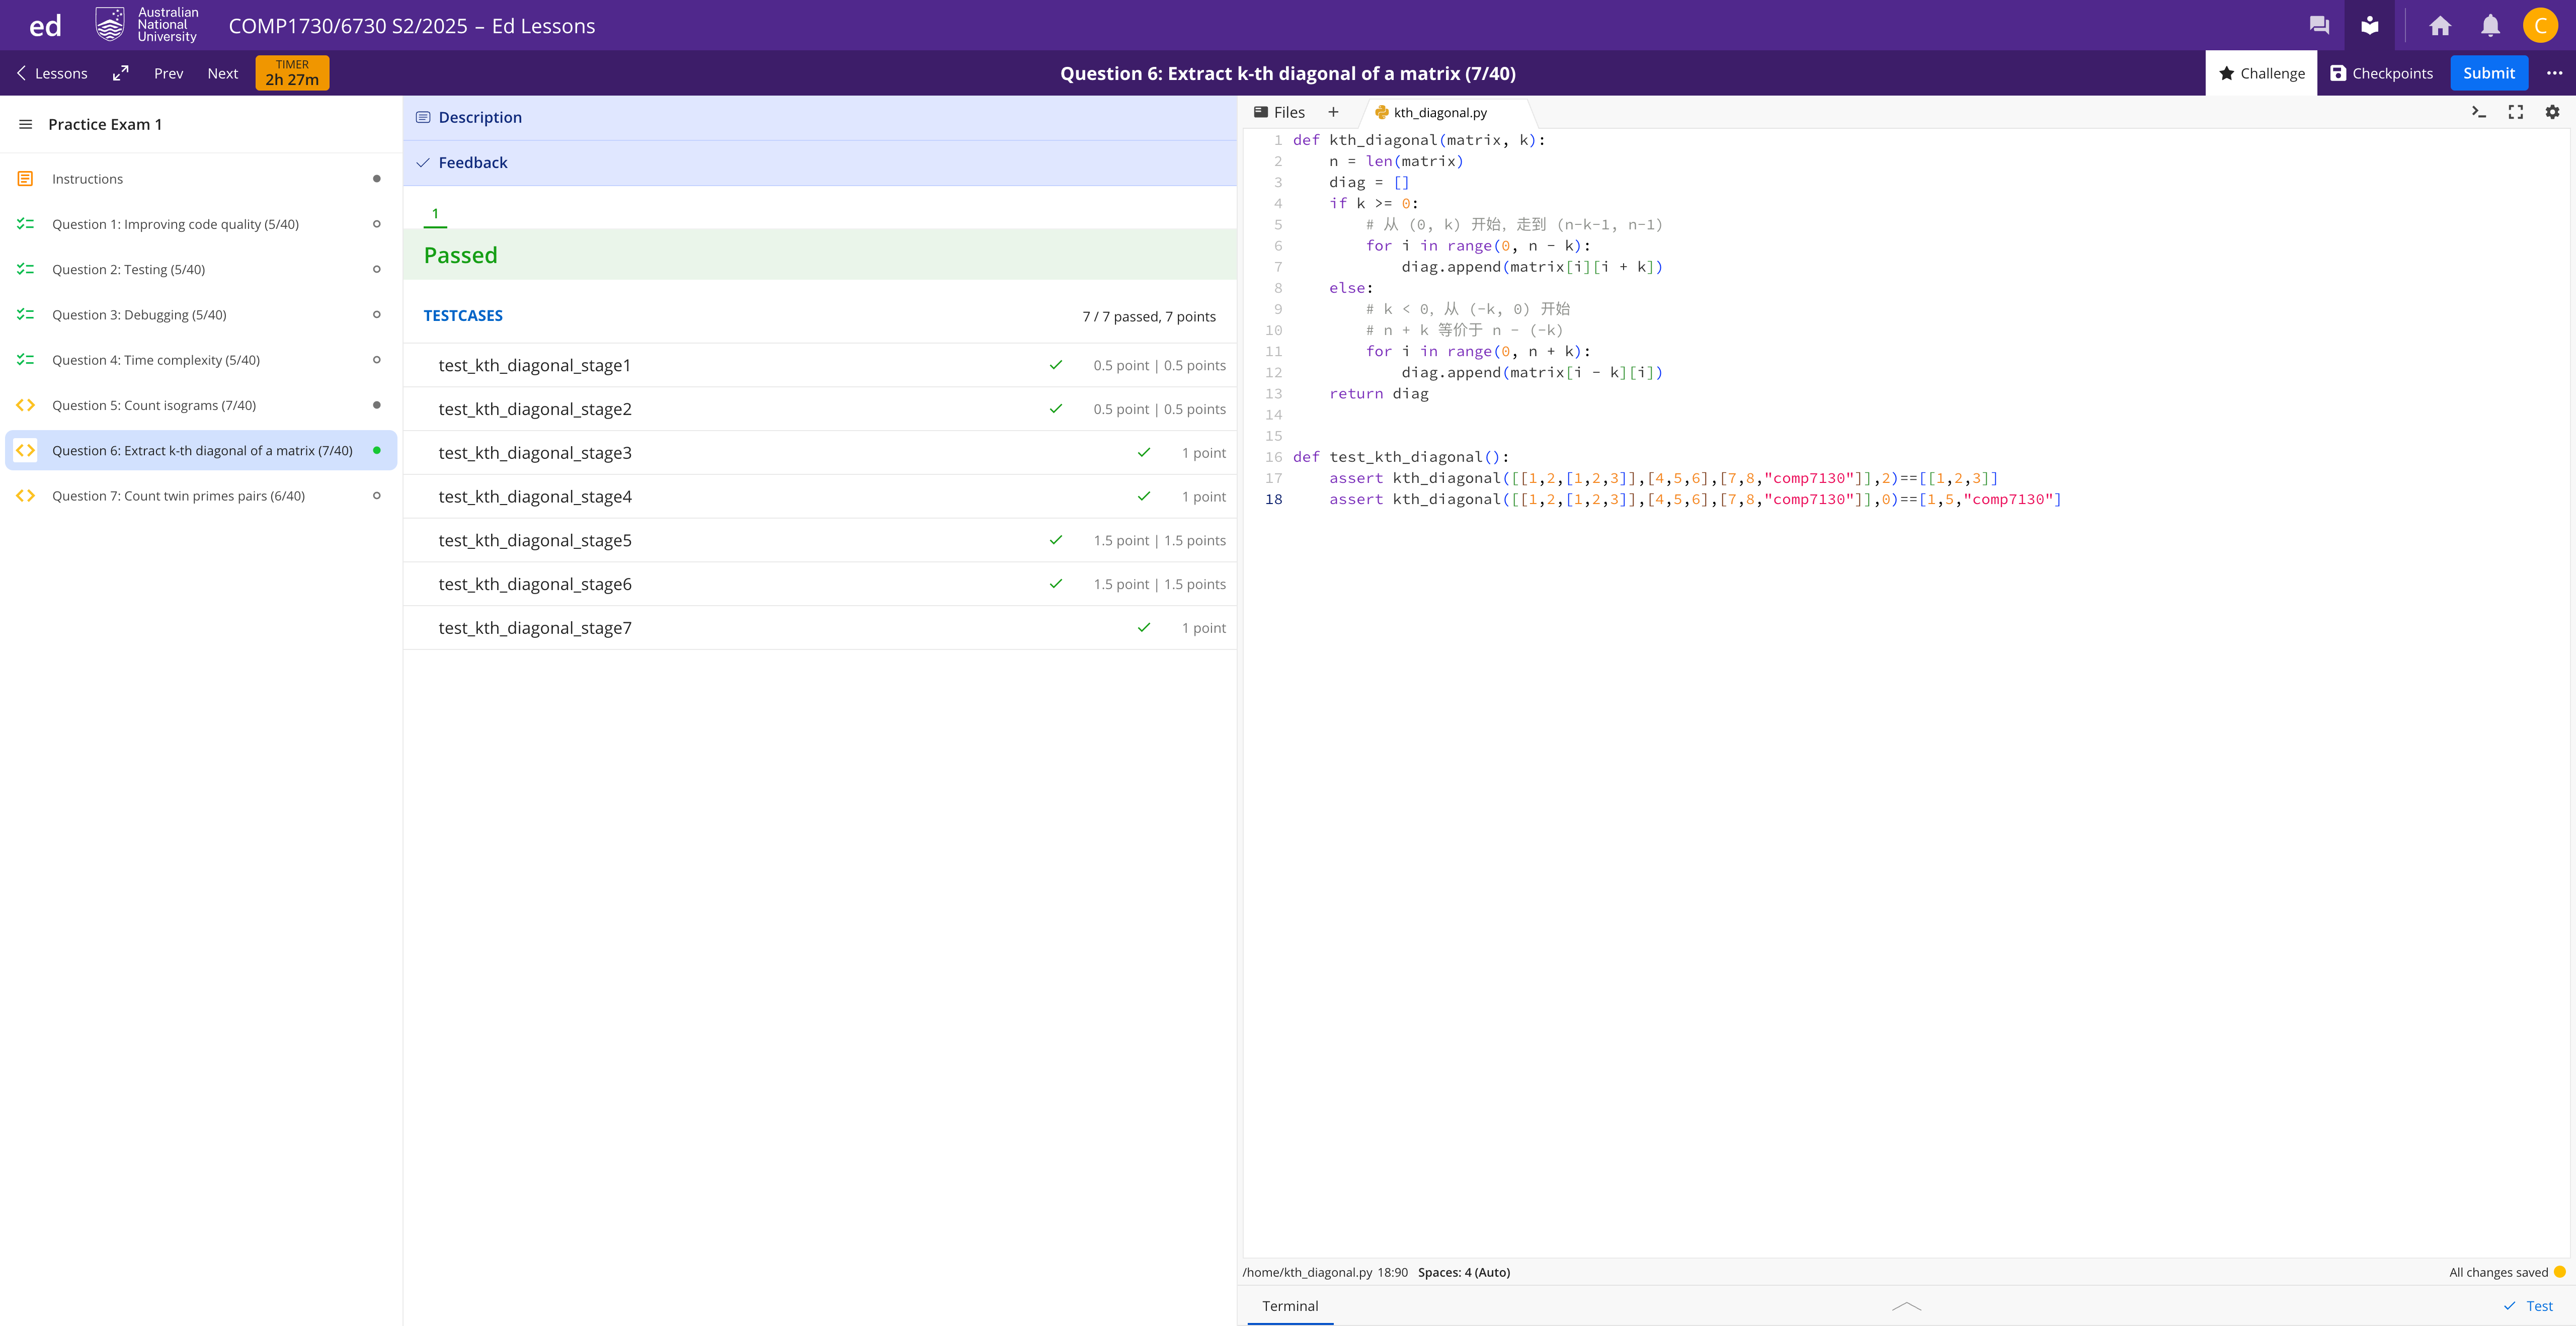
Task: Expand the terminal panel with chevron
Action: click(x=1907, y=1306)
